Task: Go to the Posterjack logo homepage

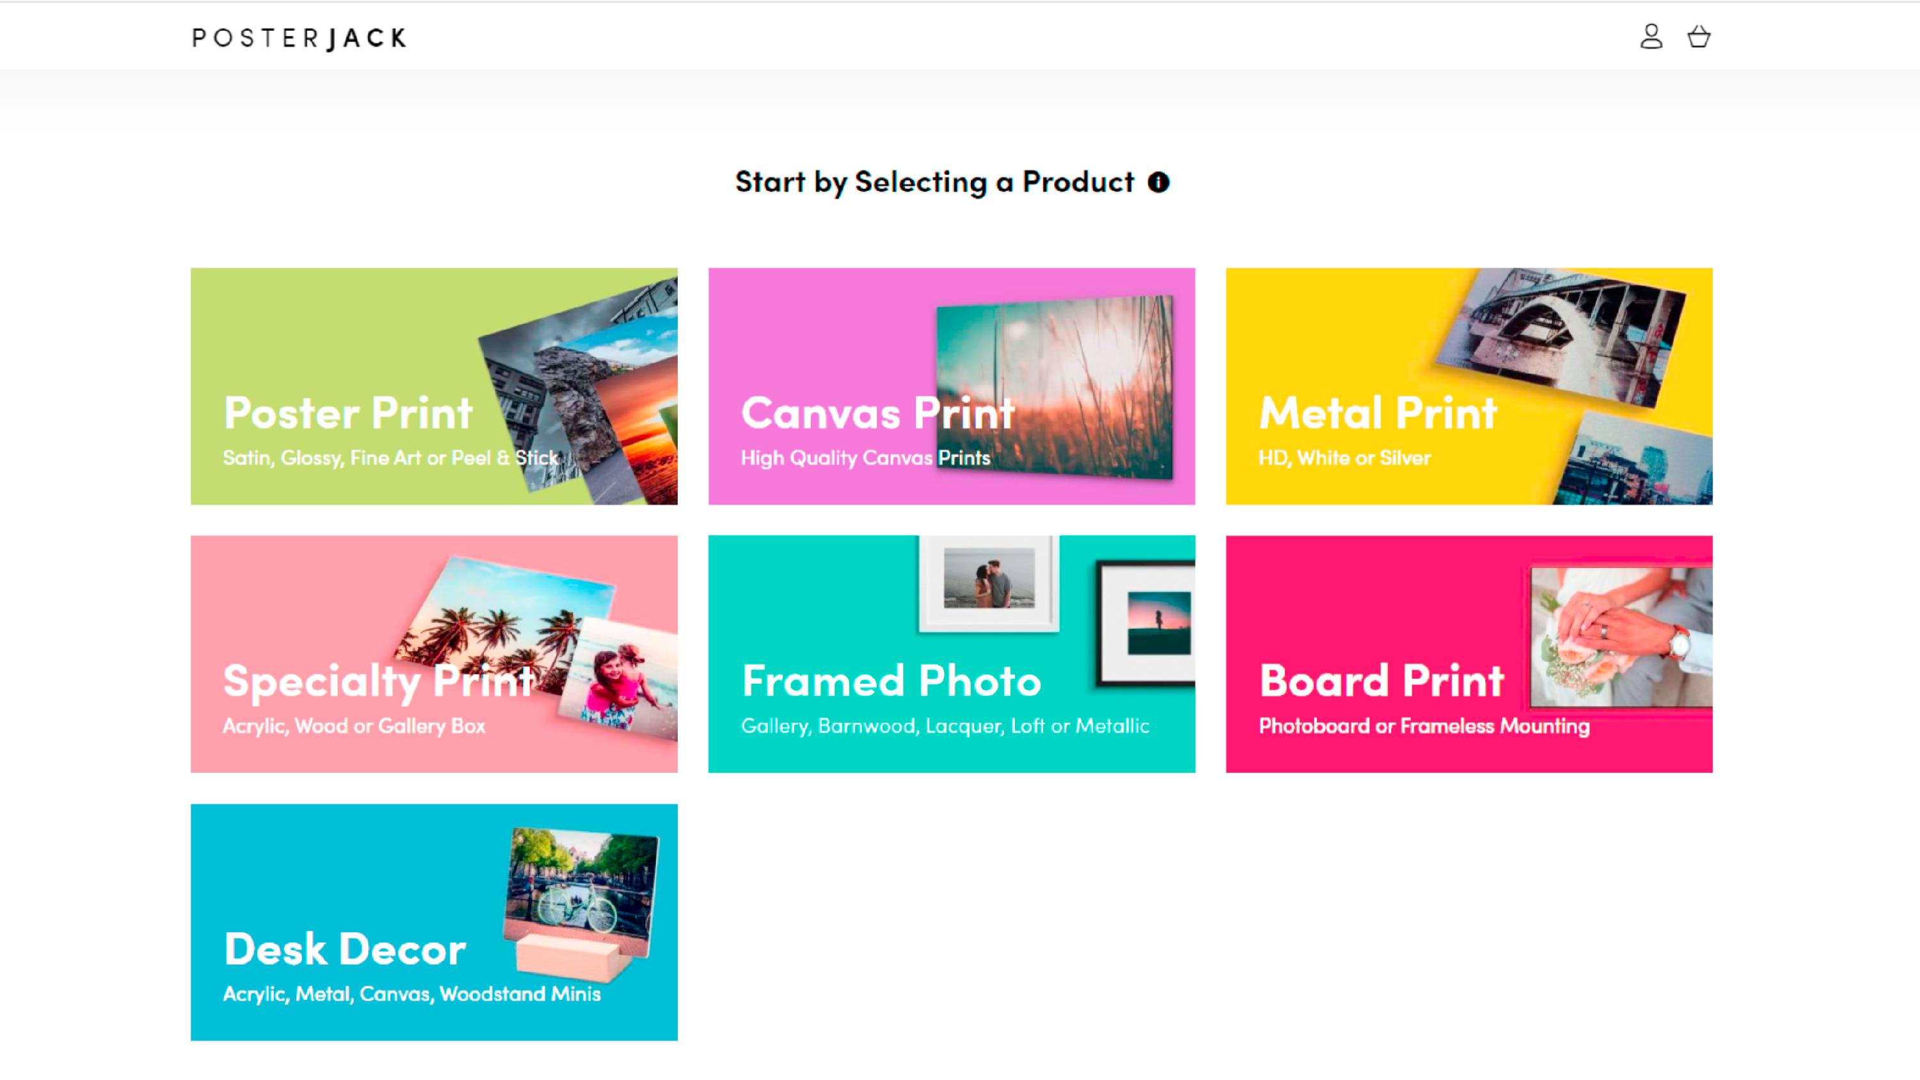Action: coord(299,38)
